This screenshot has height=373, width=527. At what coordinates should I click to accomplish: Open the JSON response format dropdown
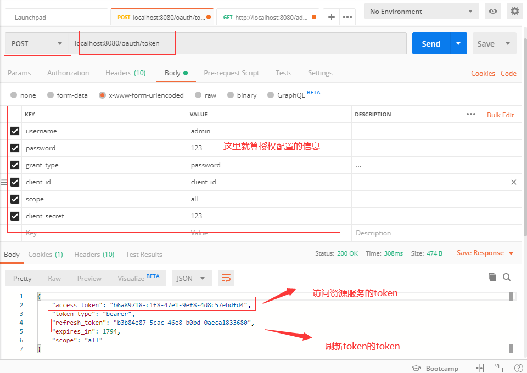(192, 278)
